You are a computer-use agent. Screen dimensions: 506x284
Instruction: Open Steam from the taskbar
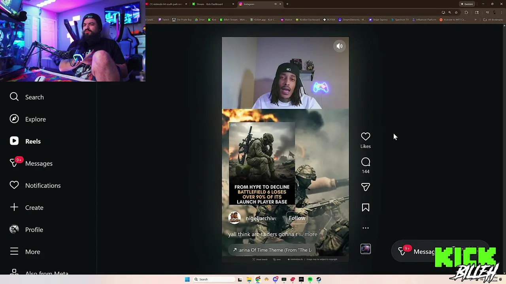(319, 279)
